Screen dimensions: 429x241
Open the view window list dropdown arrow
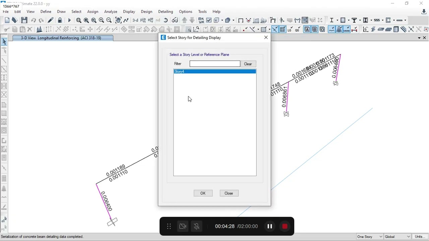419,38
